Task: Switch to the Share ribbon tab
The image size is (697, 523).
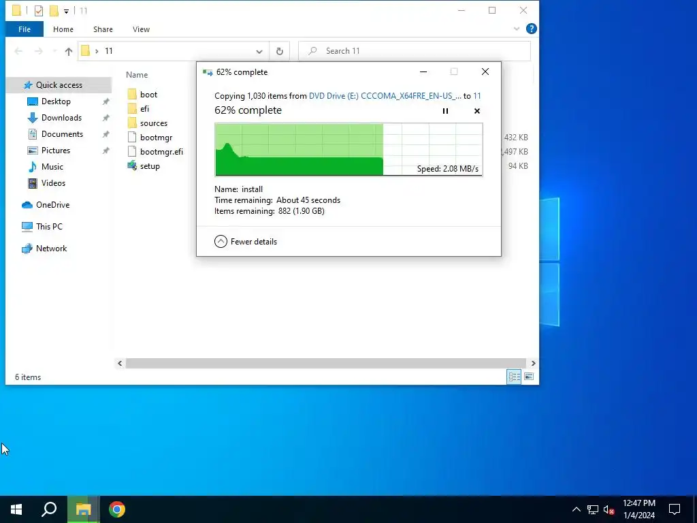Action: 103,29
